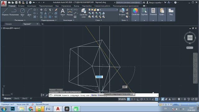Click the МОДЕЛЬ status bar button
Viewport: 199px width, 112px height.
pyautogui.click(x=122, y=99)
